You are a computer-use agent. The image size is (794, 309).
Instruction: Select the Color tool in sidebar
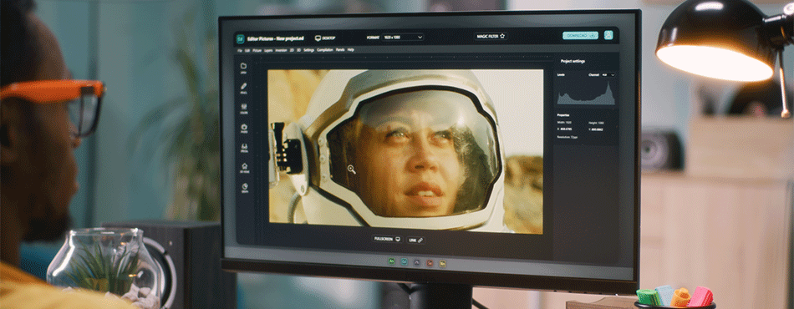(x=243, y=107)
